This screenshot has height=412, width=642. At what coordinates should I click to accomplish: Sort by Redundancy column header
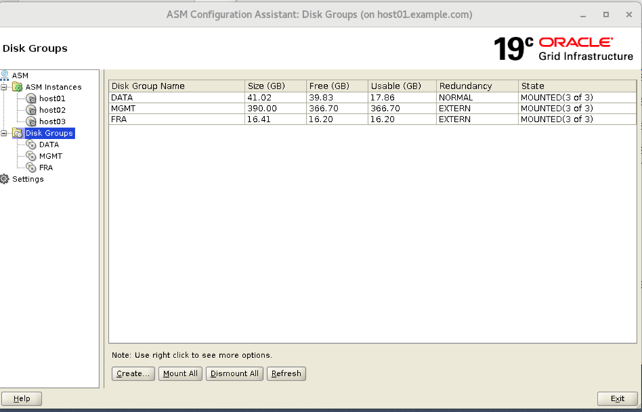click(x=477, y=86)
